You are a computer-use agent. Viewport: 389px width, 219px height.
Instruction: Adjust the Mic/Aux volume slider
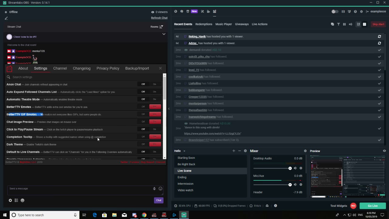[x=272, y=185]
